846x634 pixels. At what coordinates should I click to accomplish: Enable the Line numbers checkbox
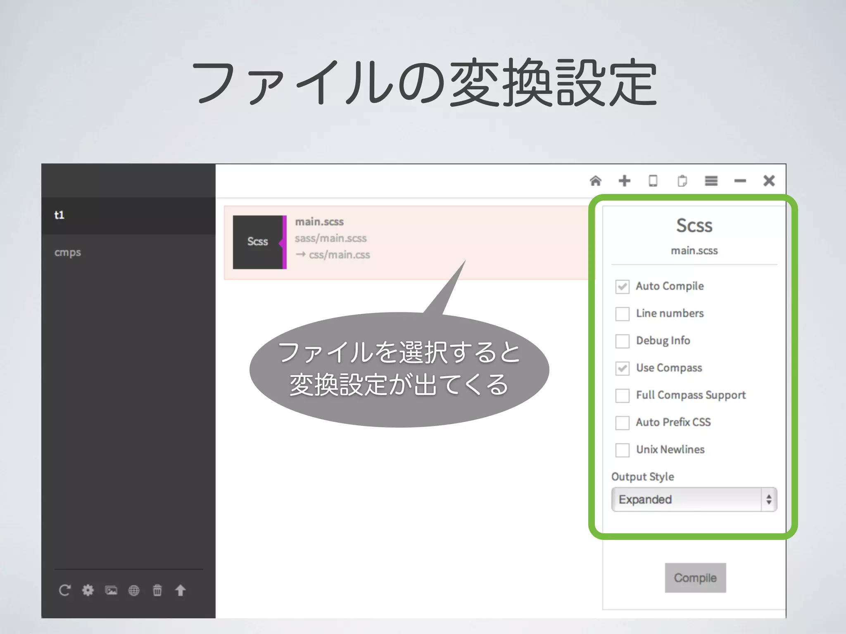click(x=622, y=314)
